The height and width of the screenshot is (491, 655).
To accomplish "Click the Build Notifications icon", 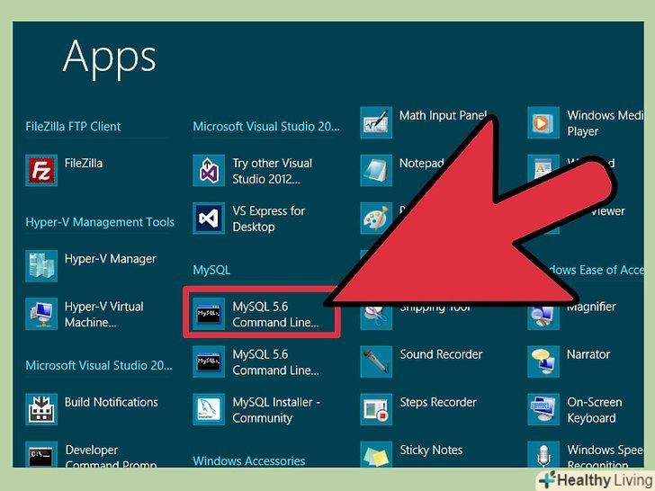I will [x=41, y=409].
